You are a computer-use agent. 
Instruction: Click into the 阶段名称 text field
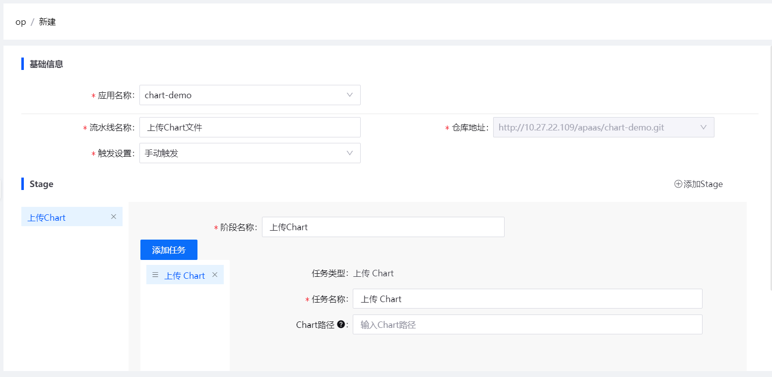[383, 227]
